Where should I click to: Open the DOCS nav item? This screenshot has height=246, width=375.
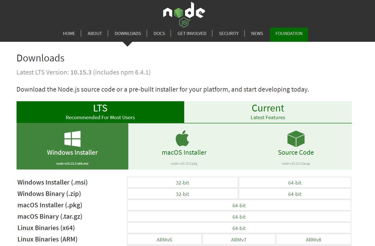click(x=159, y=34)
